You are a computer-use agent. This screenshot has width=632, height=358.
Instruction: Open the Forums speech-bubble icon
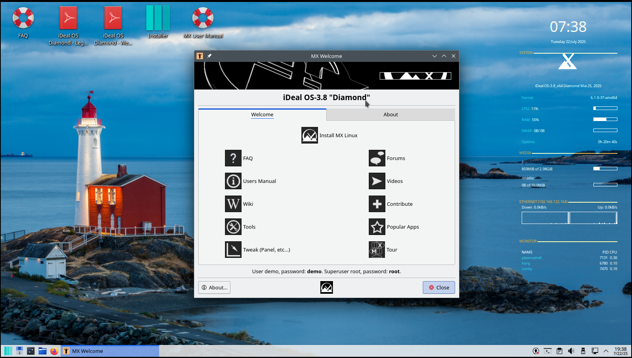click(377, 158)
